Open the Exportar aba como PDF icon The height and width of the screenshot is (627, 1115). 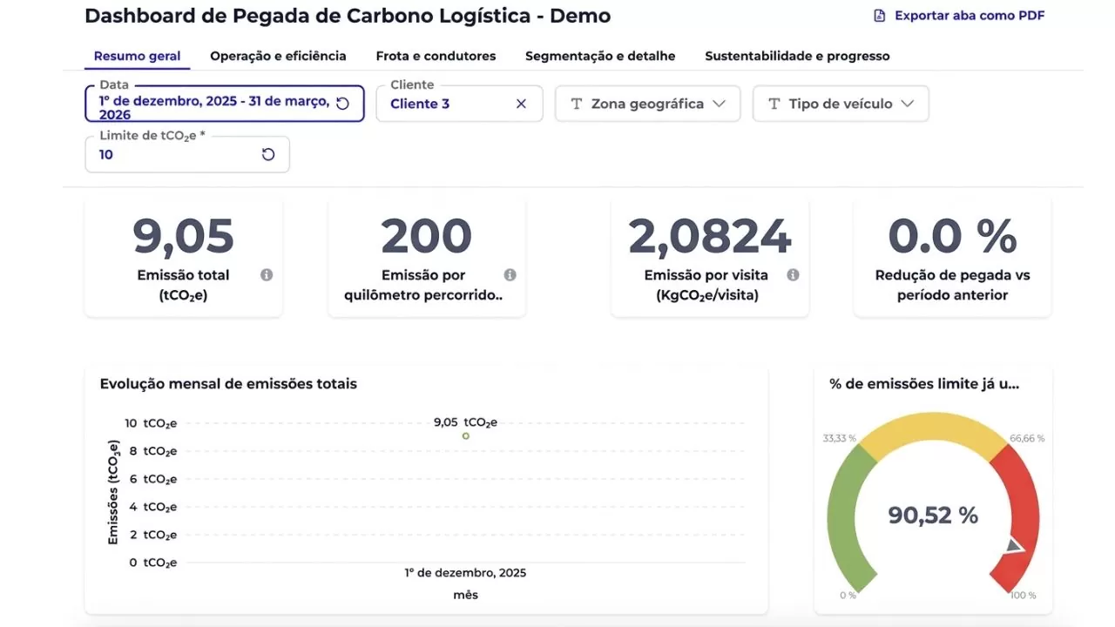tap(881, 15)
